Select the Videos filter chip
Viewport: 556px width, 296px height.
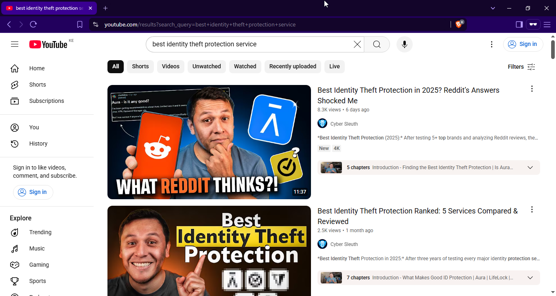tap(171, 67)
